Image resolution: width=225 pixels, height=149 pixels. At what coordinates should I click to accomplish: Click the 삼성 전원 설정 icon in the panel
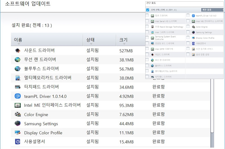pos(193,55)
